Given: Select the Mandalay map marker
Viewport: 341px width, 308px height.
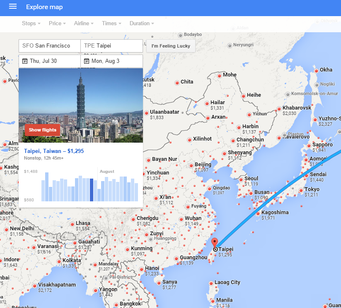Looking at the screenshot, I should tap(95, 265).
